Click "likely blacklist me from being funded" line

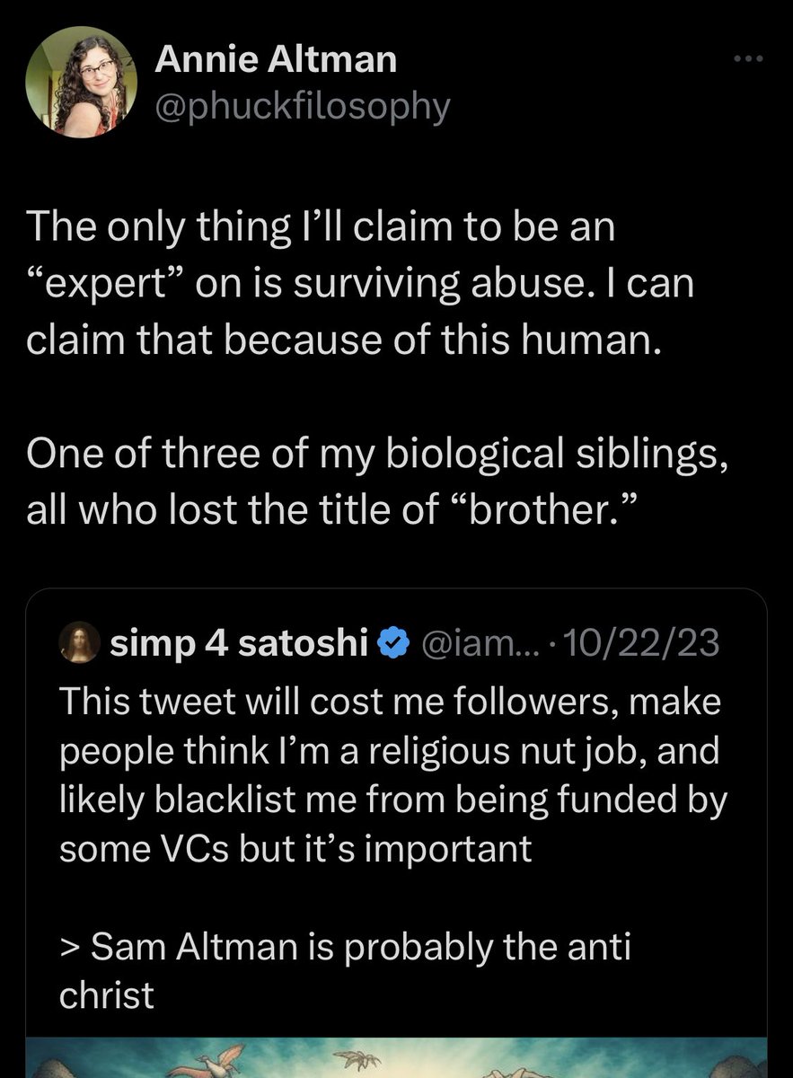tap(392, 800)
